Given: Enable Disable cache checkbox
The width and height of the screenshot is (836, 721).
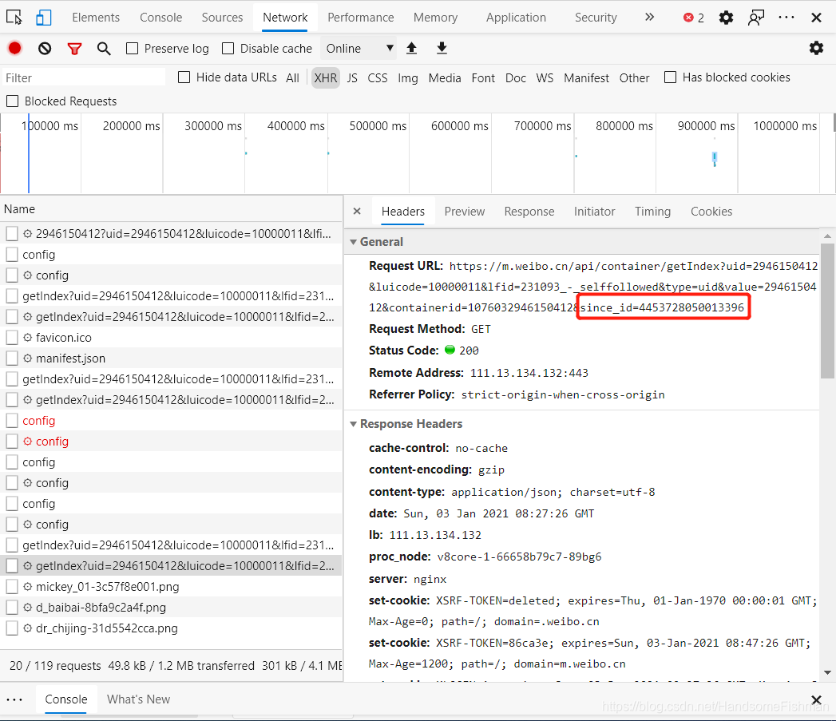Looking at the screenshot, I should pos(228,49).
